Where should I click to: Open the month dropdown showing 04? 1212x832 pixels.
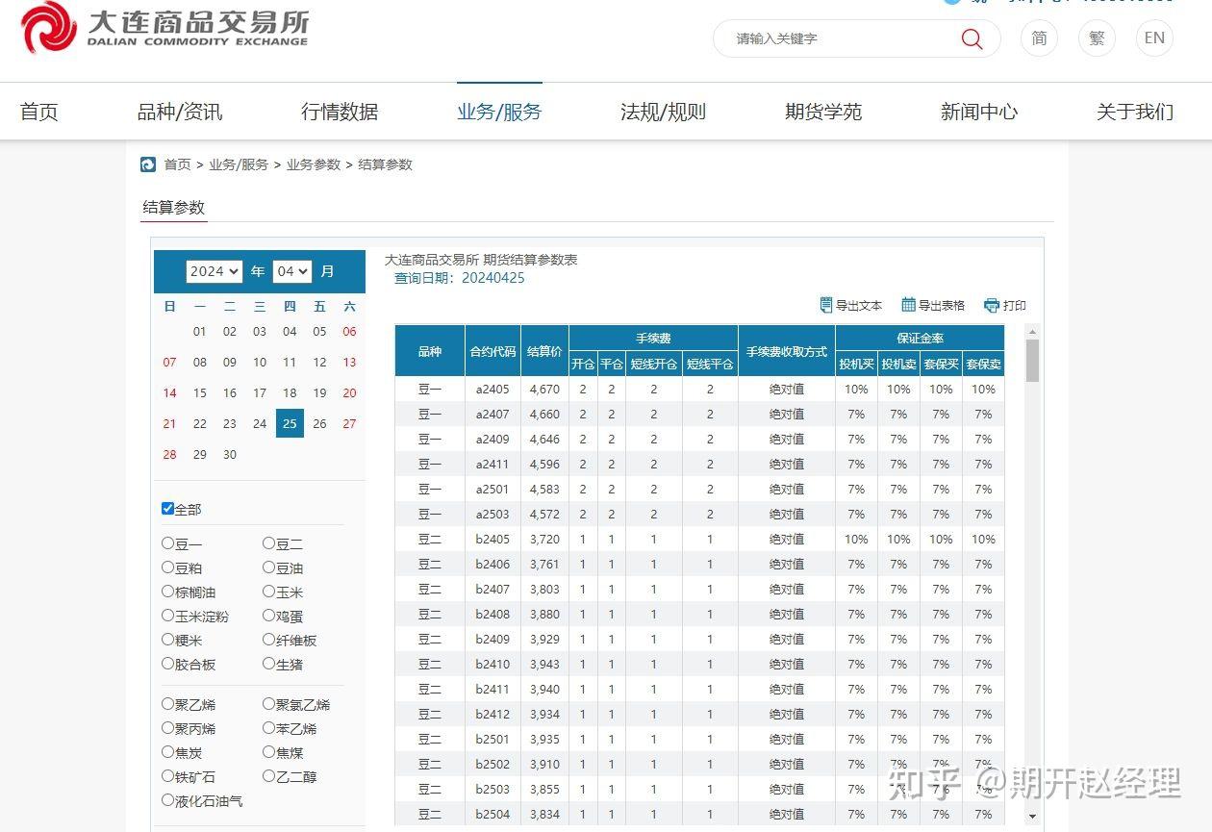(x=291, y=271)
